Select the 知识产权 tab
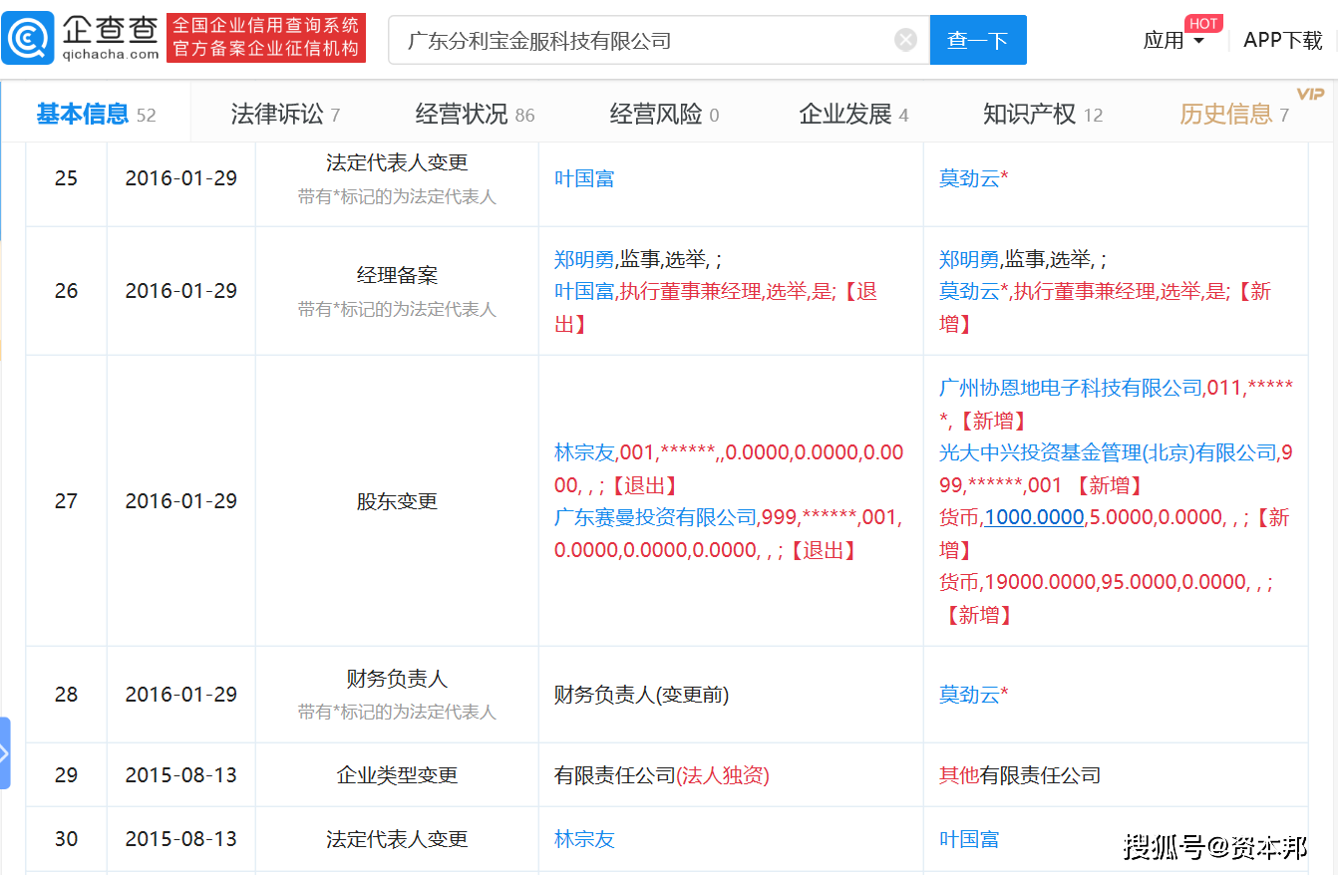 coord(1043,115)
